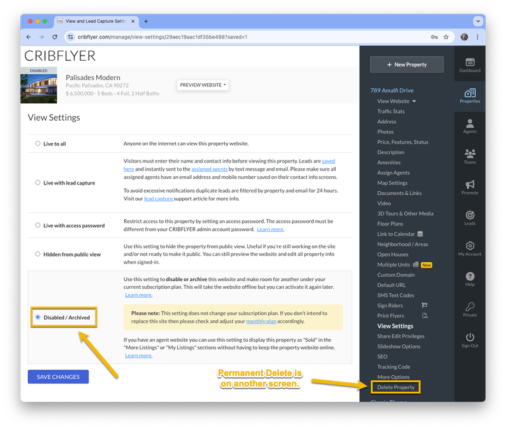
Task: Open More Options menu item
Action: click(x=393, y=377)
